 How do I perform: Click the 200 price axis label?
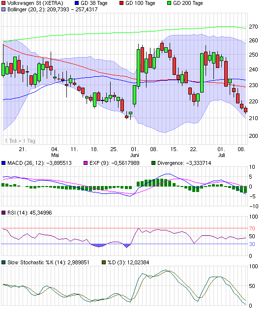(253, 136)
